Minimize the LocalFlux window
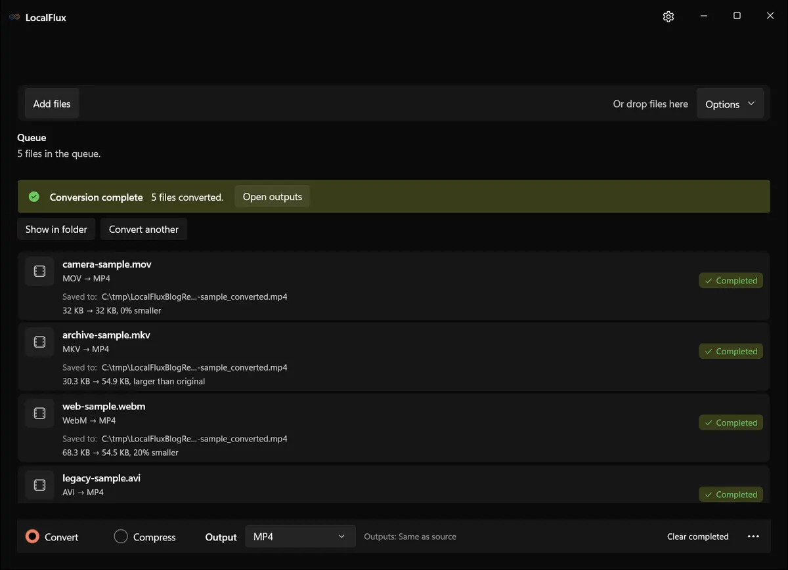Image resolution: width=788 pixels, height=570 pixels. (703, 16)
